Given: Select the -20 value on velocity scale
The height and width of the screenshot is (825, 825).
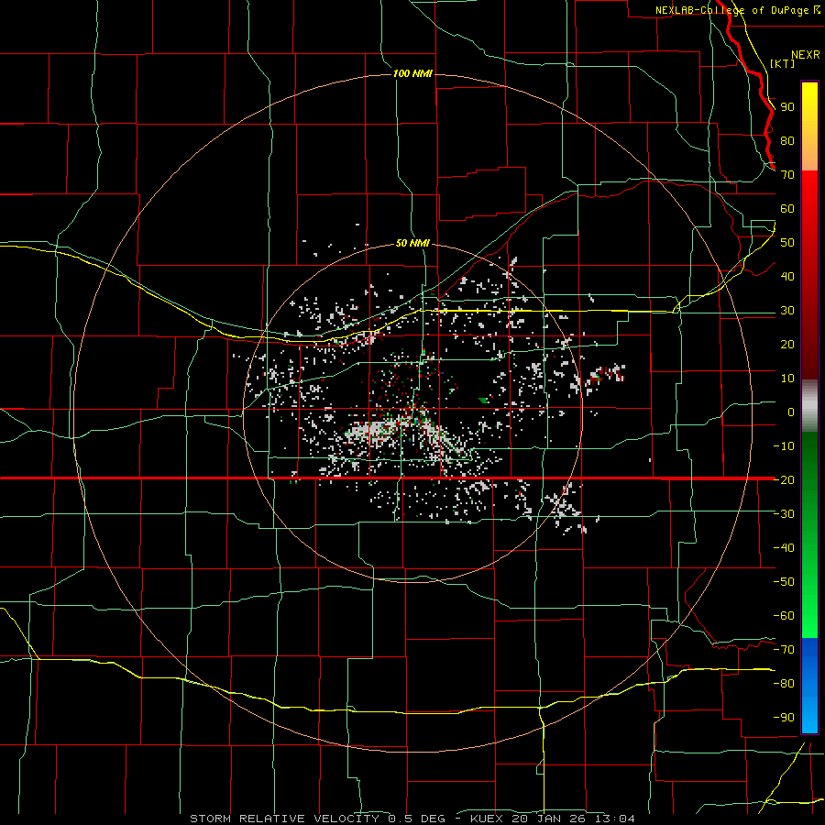Looking at the screenshot, I should pyautogui.click(x=784, y=480).
